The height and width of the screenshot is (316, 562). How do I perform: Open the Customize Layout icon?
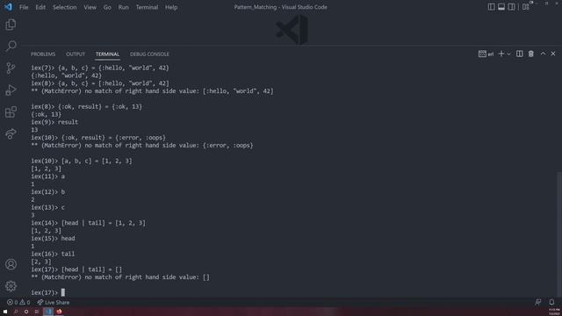(x=525, y=7)
